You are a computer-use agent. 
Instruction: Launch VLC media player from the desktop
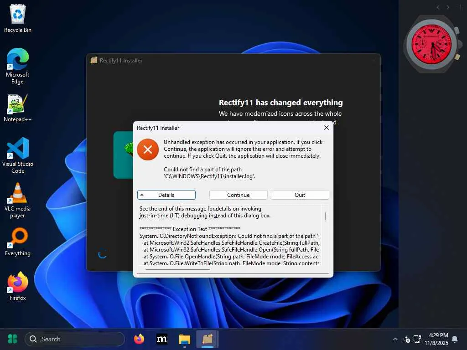coord(18,201)
